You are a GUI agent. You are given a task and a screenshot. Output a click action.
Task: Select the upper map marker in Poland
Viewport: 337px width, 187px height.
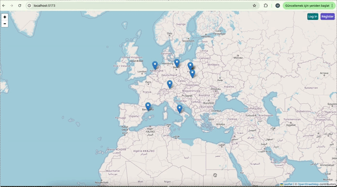coord(190,66)
